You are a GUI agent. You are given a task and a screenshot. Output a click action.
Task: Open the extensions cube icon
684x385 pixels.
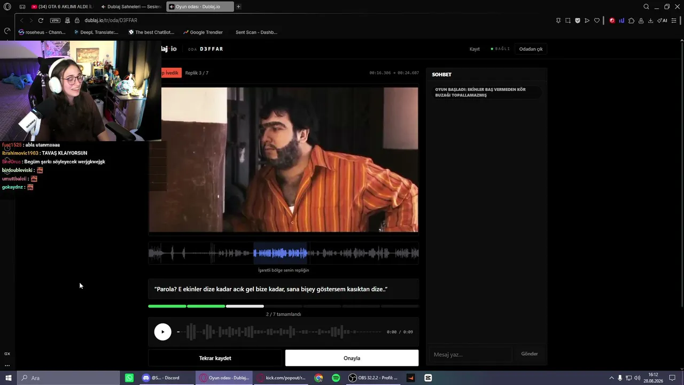(631, 20)
